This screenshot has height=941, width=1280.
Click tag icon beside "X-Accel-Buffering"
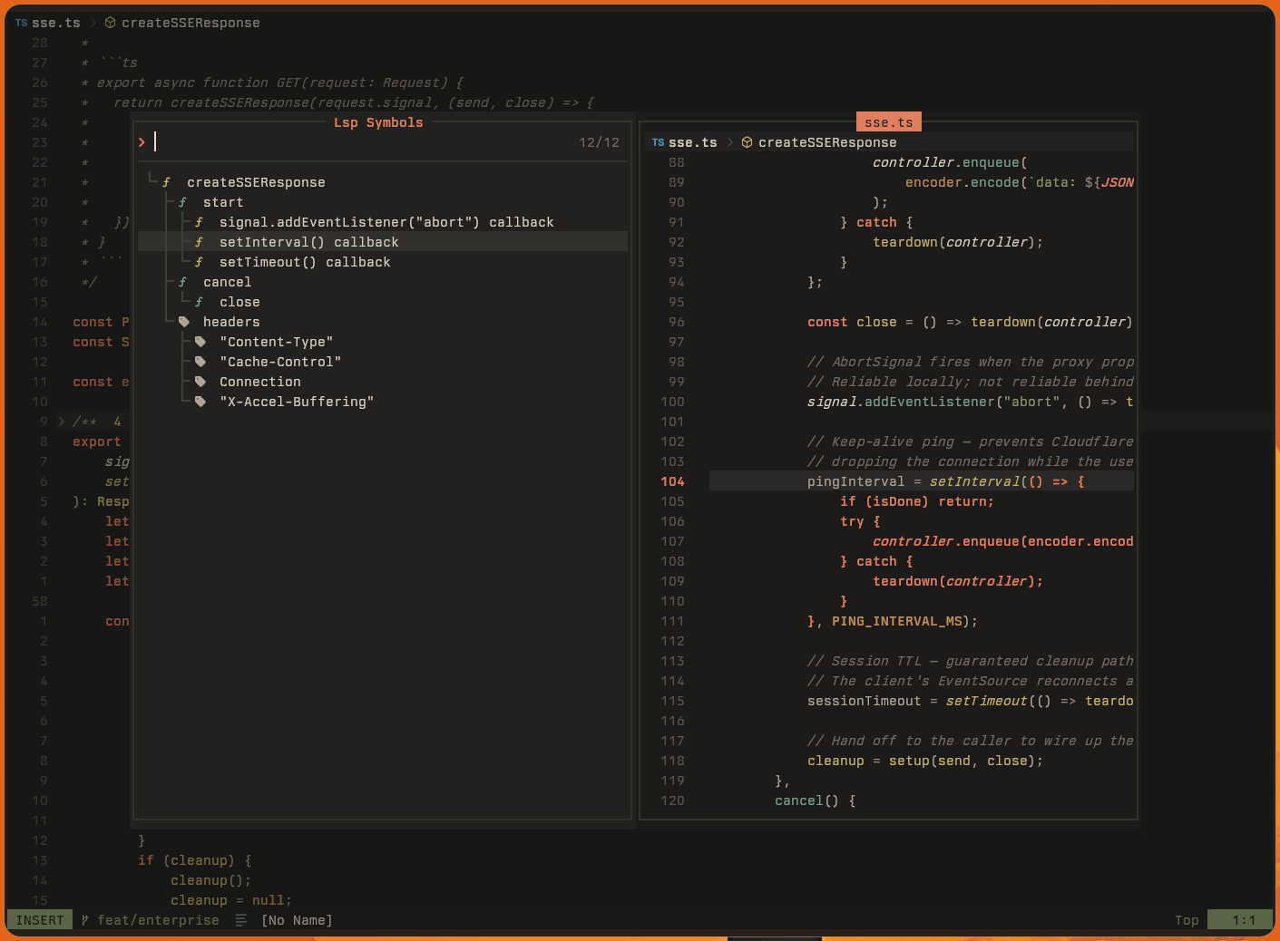200,402
